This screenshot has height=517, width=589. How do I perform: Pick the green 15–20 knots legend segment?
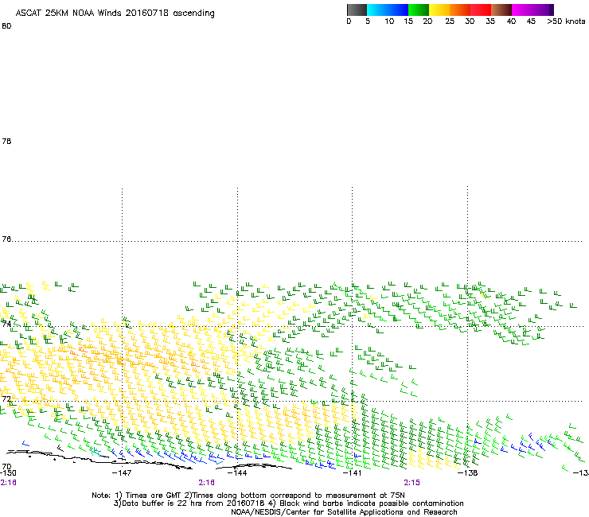coord(419,10)
